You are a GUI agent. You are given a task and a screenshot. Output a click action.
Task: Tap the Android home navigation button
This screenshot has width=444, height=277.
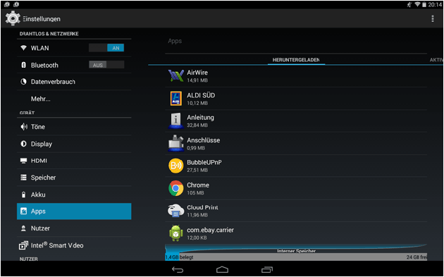[x=222, y=269]
